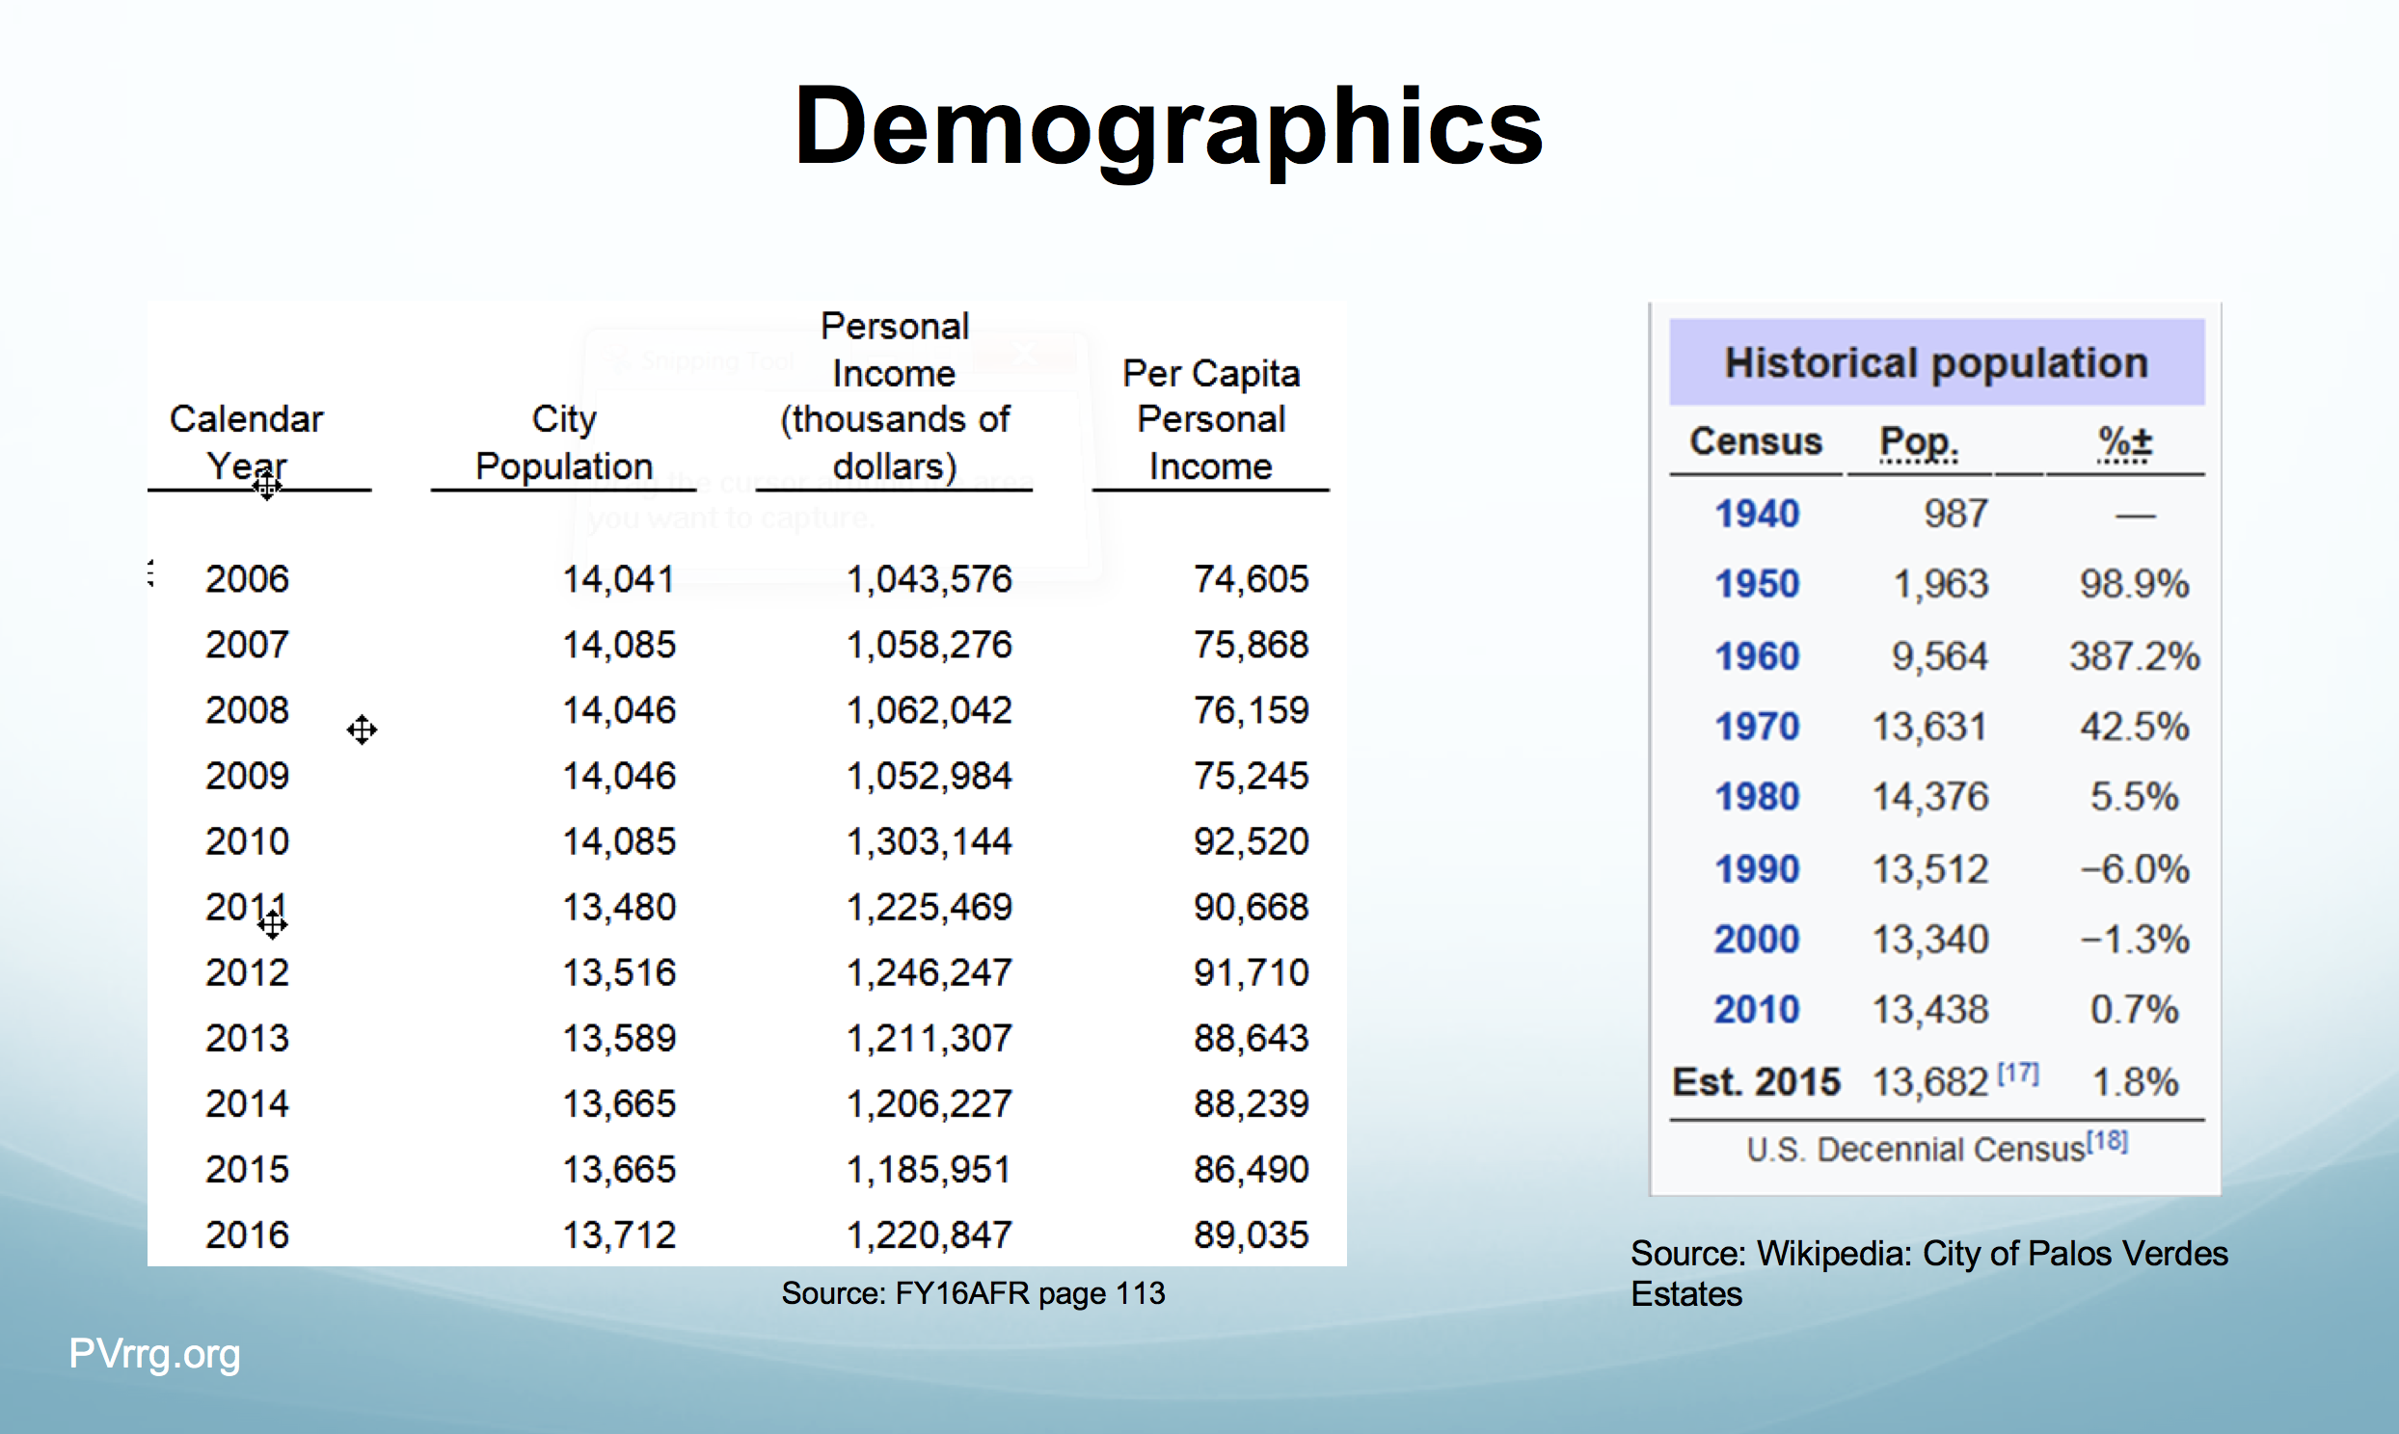Click personal income value 1,220,847
This screenshot has height=1434, width=2399.
pyautogui.click(x=929, y=1235)
